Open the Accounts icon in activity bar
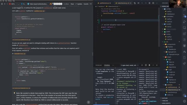 coord(184,95)
